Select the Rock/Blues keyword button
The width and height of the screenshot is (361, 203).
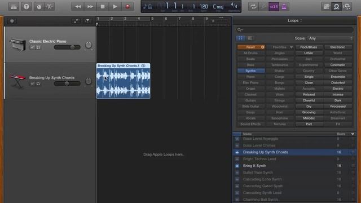coord(309,47)
